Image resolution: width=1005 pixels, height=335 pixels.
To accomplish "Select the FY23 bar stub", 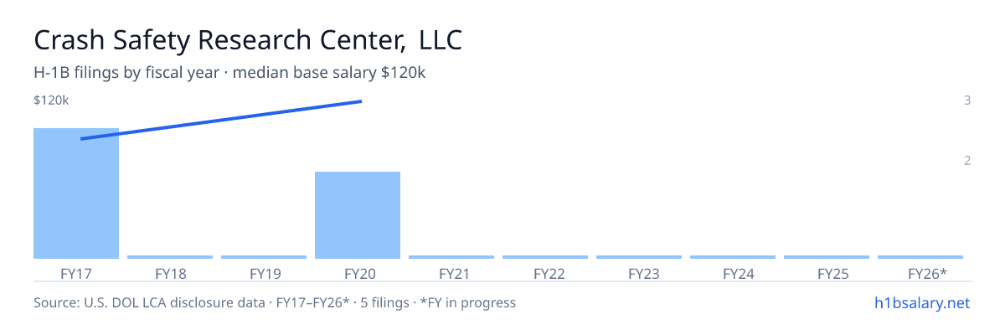I will coord(639,257).
